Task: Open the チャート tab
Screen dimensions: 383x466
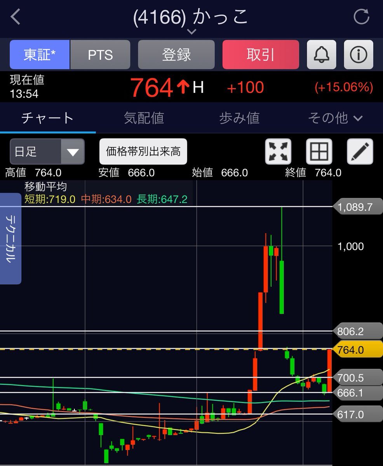Action: 47,118
